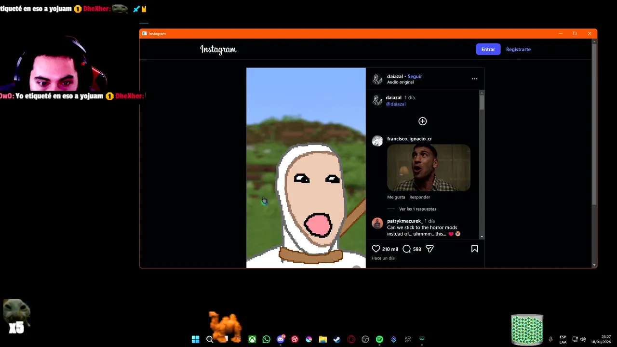Screen dimensions: 617x347
Task: Open the GIF in francisco_ignacio_cr's comment
Action: click(x=429, y=168)
